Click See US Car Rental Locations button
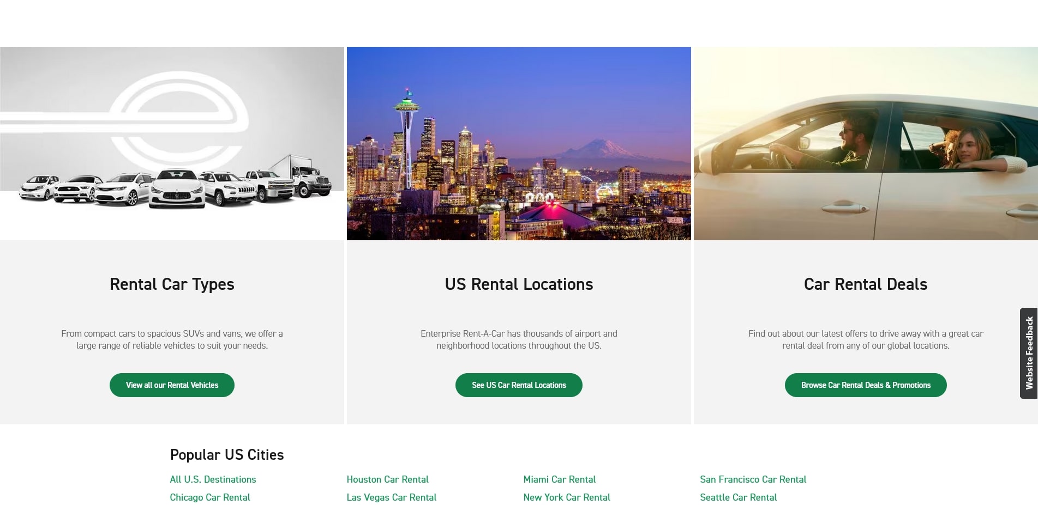Image resolution: width=1038 pixels, height=505 pixels. click(519, 385)
